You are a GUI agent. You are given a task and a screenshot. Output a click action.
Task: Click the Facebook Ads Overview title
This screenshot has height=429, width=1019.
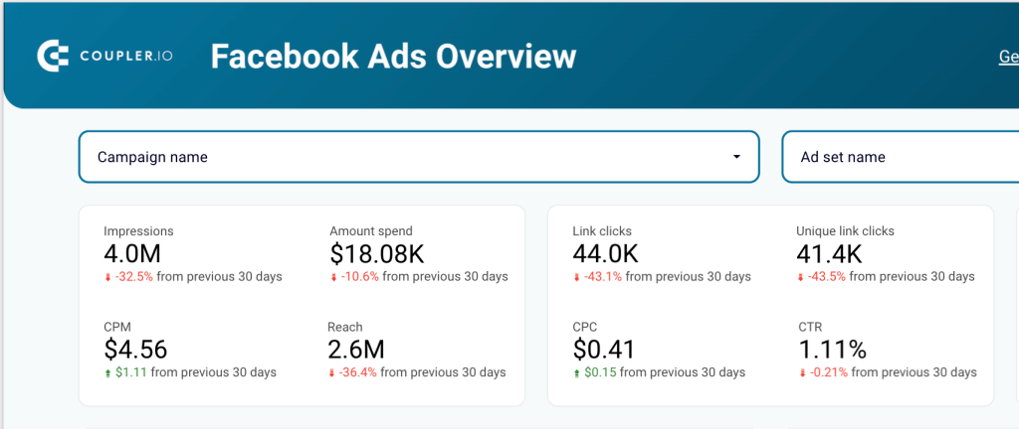[x=393, y=57]
